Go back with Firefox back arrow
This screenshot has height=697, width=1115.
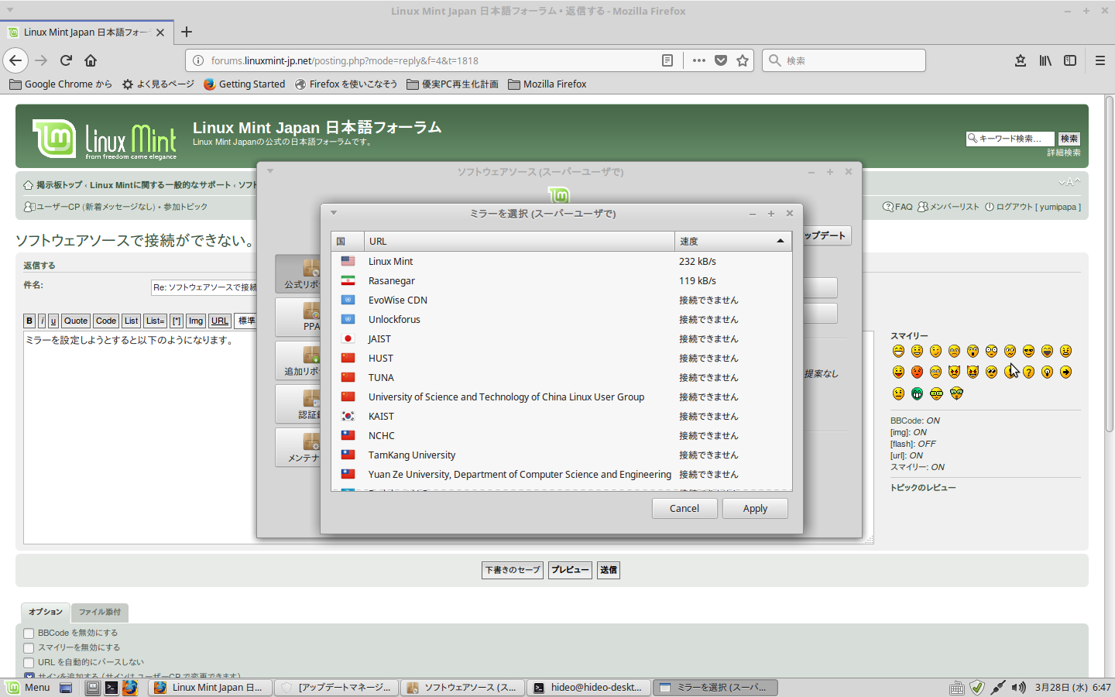[15, 60]
